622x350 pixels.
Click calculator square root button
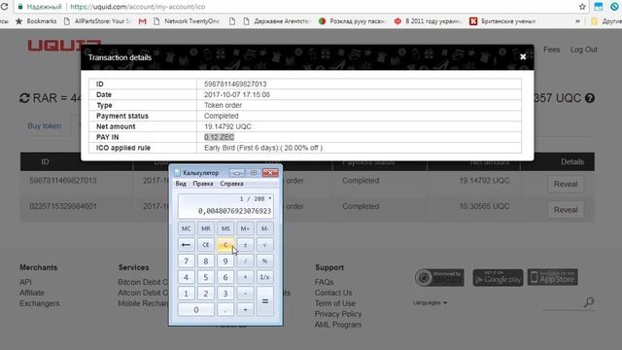(264, 245)
